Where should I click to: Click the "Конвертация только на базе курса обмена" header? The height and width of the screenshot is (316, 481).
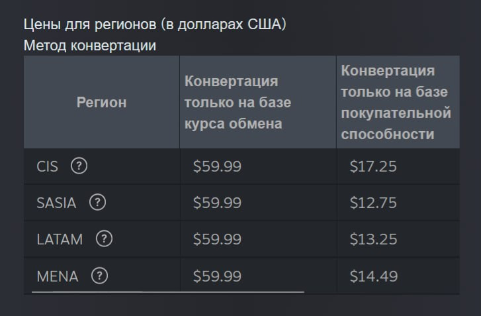(238, 103)
